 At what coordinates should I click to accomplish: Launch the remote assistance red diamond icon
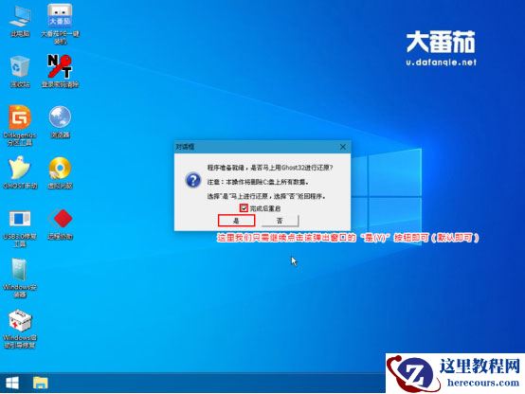pos(60,224)
